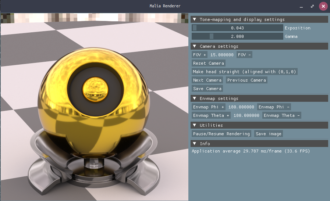Click the Save image button
Image resolution: width=330 pixels, height=201 pixels.
(x=268, y=134)
